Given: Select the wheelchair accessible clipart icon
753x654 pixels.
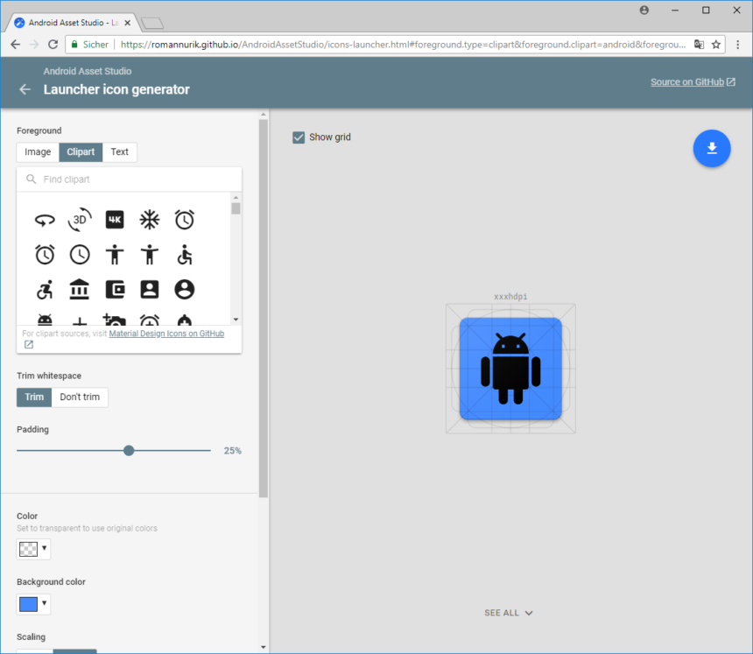Looking at the screenshot, I should (x=185, y=255).
